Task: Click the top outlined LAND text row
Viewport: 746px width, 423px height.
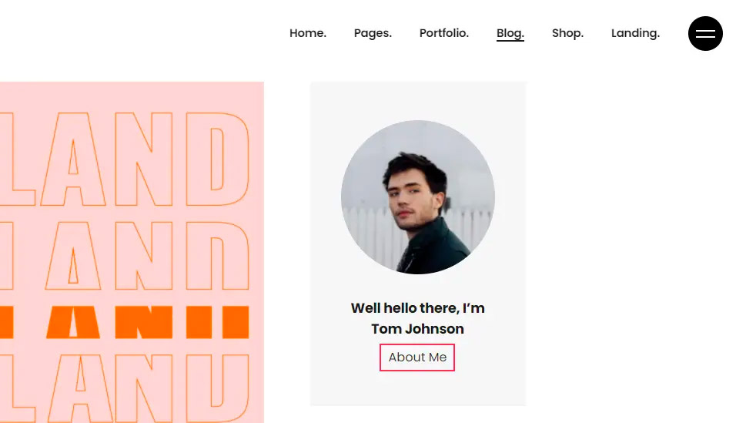Action: (131, 159)
